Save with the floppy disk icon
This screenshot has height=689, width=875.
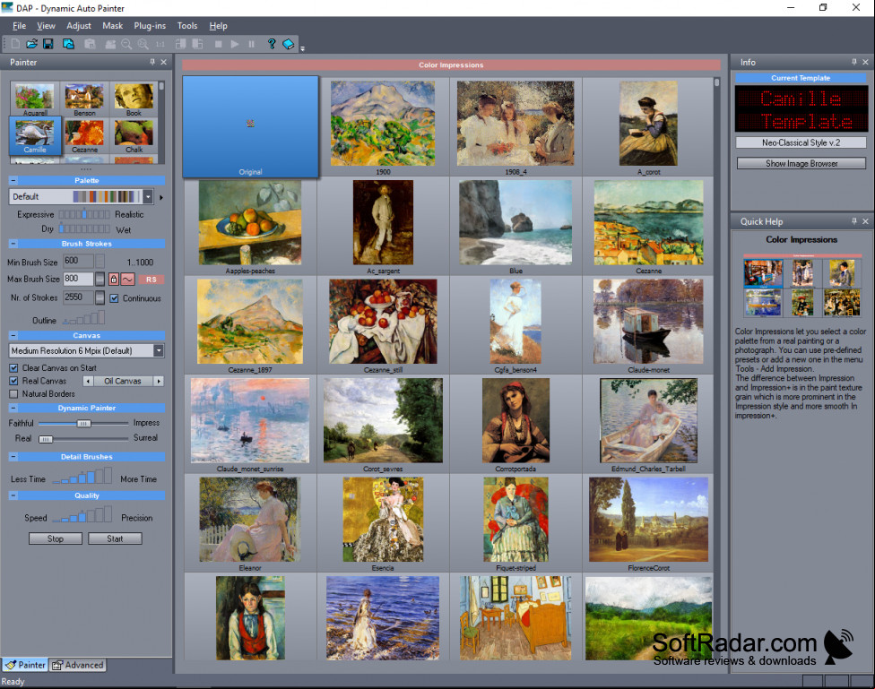48,44
